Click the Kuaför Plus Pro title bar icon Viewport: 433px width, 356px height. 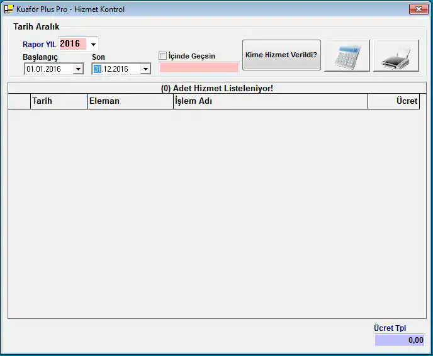[9, 9]
